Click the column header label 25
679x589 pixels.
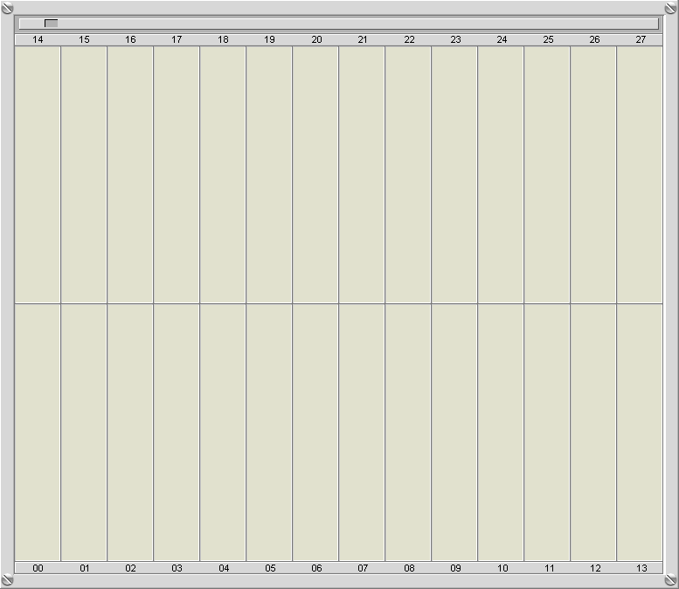548,39
